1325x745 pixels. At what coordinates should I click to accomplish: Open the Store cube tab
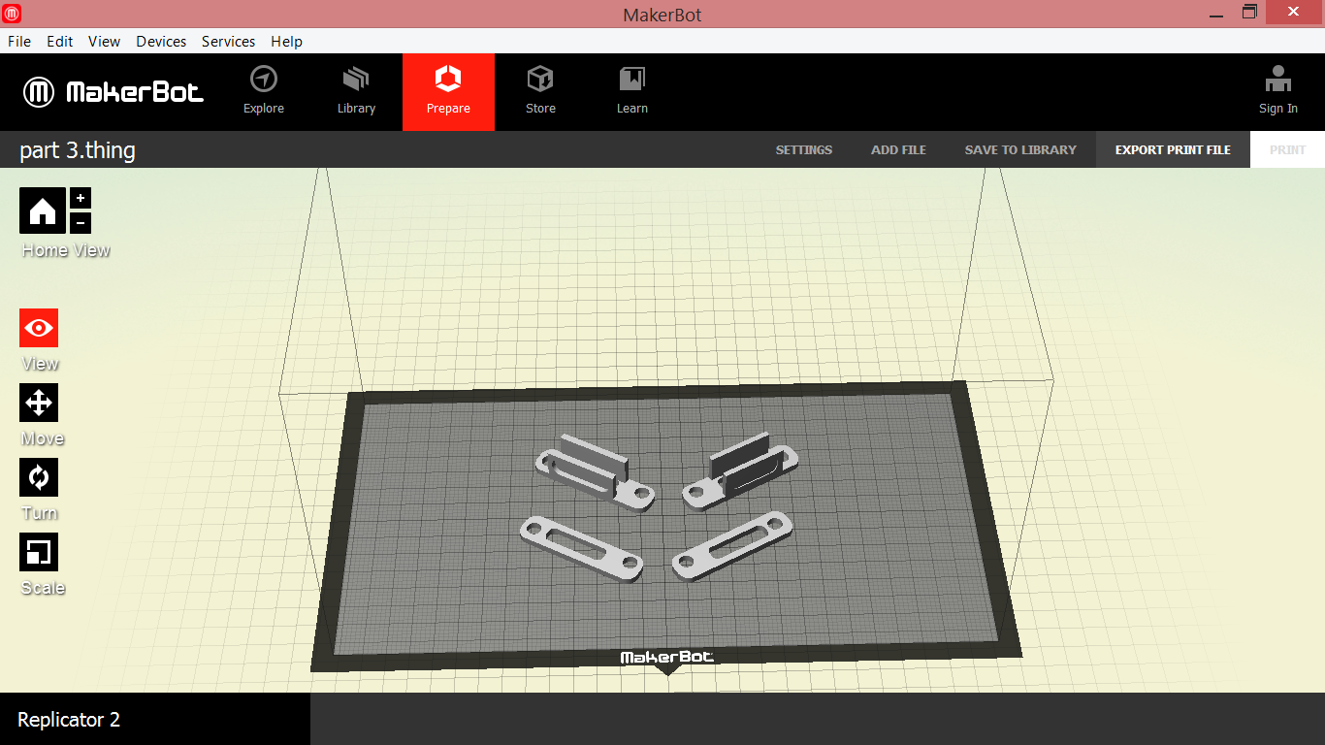coord(540,91)
